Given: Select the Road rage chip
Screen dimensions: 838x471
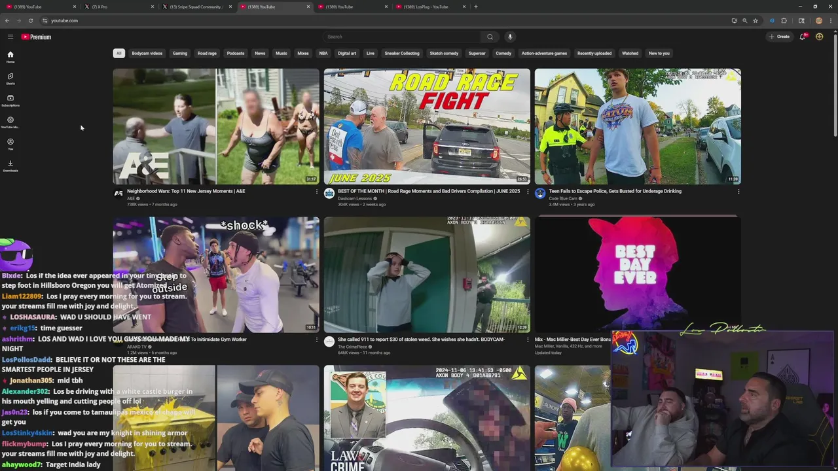Looking at the screenshot, I should [207, 53].
